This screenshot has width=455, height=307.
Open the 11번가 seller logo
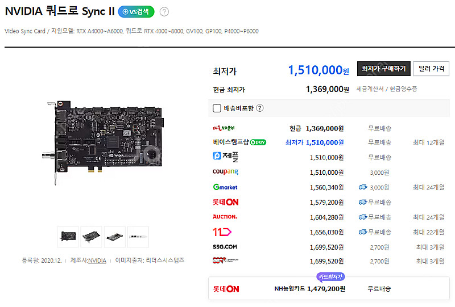[222, 232]
